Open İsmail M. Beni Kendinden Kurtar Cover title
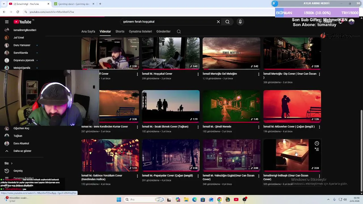This screenshot has height=204, width=363. point(105,127)
